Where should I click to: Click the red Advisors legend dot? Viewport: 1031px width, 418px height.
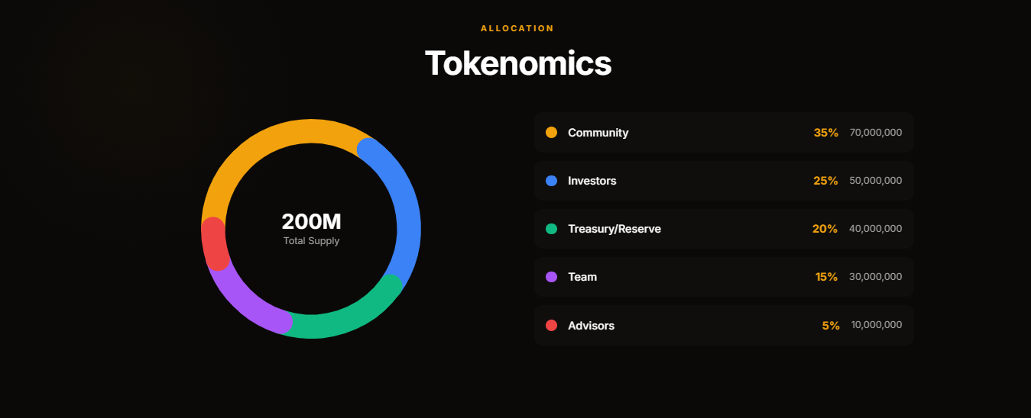coord(551,326)
